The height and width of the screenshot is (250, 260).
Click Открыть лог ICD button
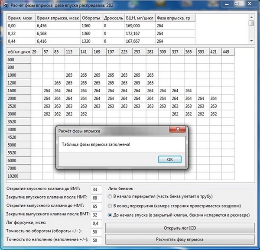pyautogui.click(x=180, y=228)
